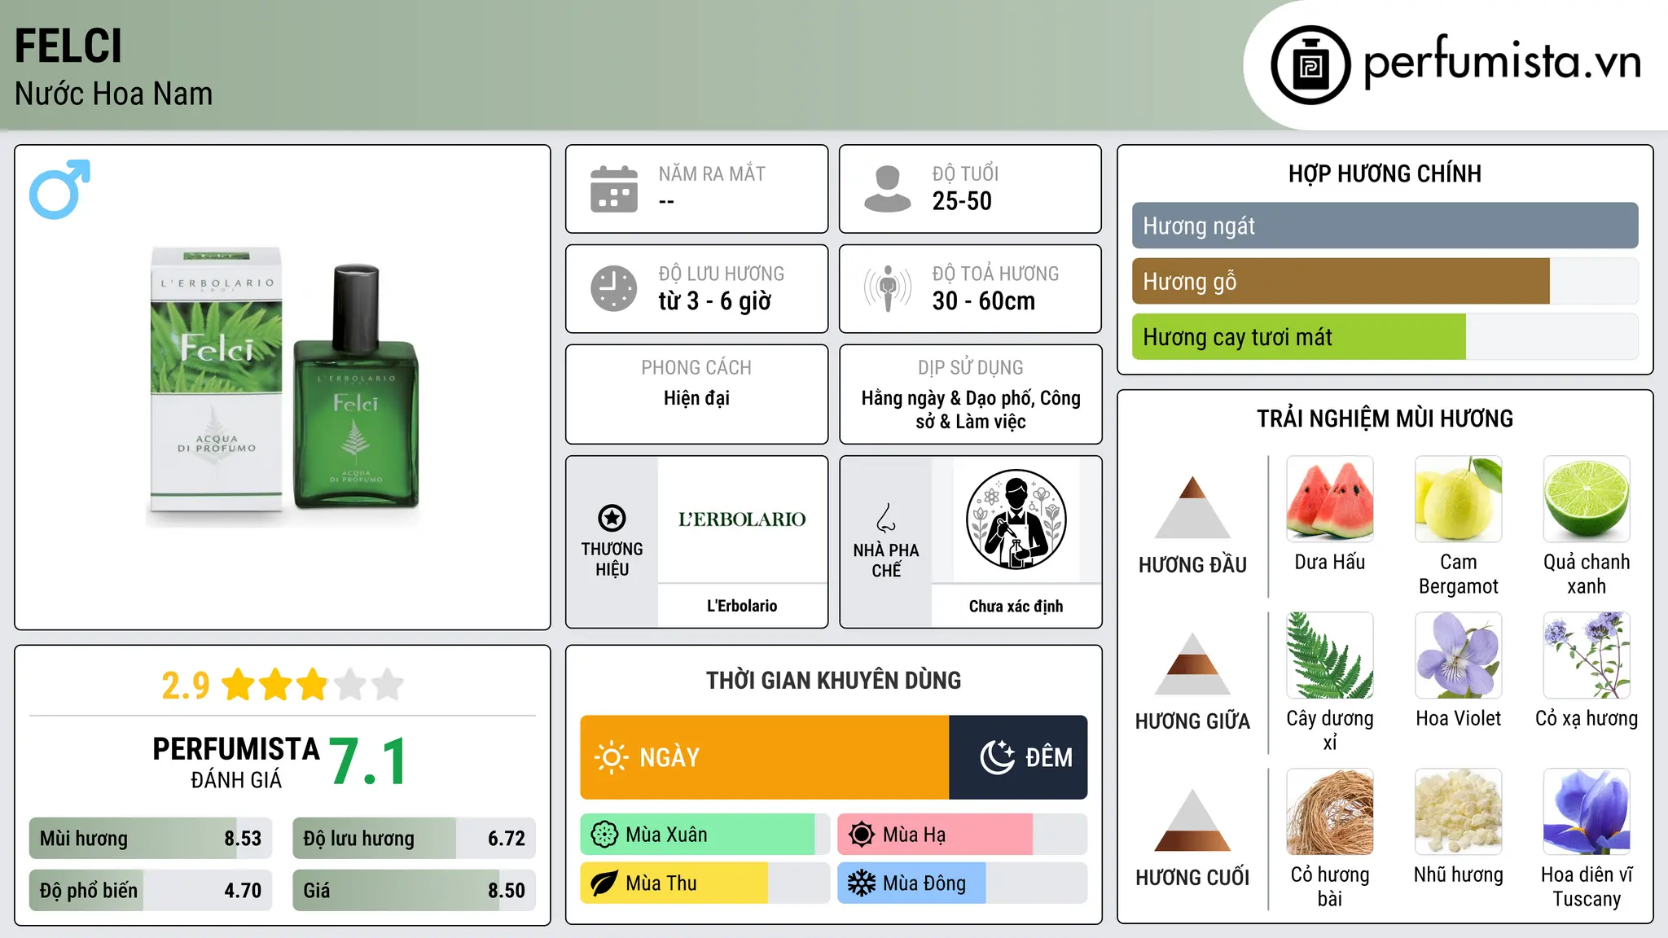This screenshot has height=938, width=1668.
Task: Click the clock icon beside Độ lưu hương
Action: click(x=614, y=288)
